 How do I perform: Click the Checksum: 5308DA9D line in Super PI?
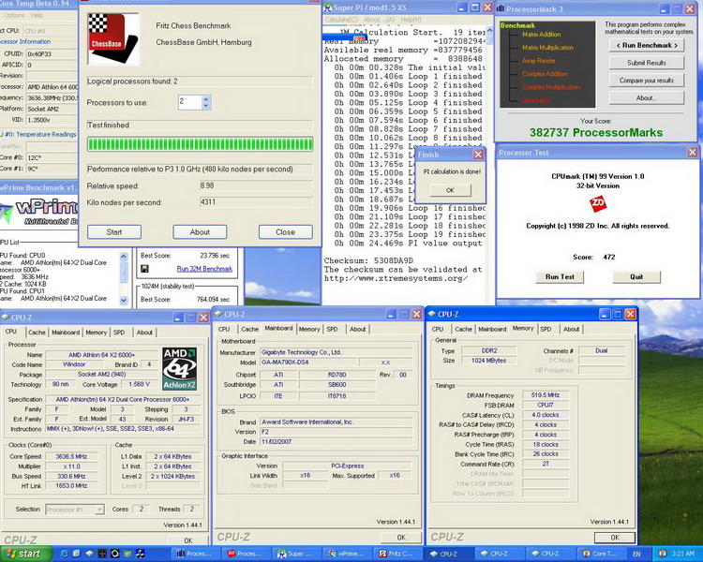[x=368, y=260]
